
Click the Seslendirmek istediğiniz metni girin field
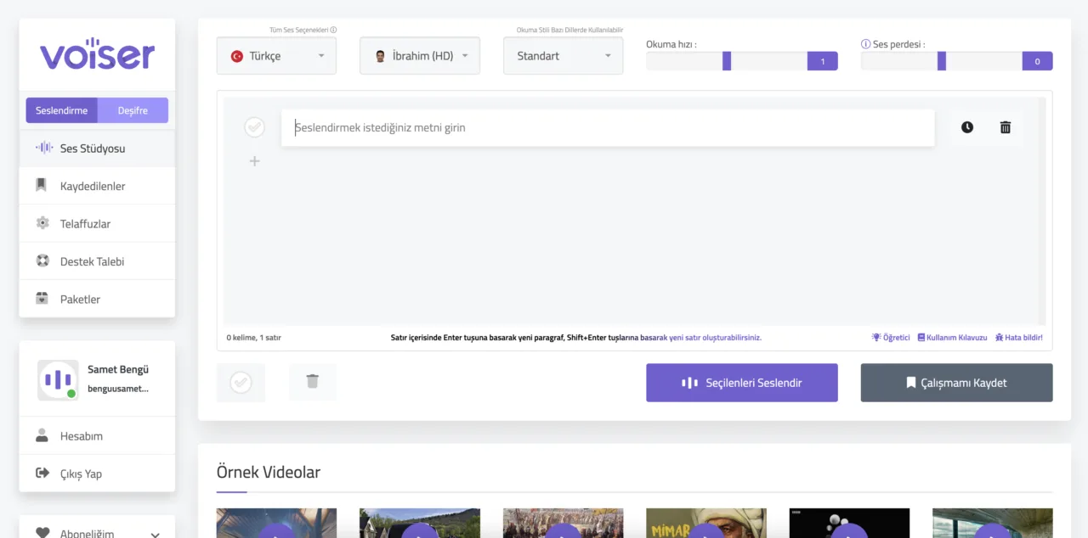608,127
